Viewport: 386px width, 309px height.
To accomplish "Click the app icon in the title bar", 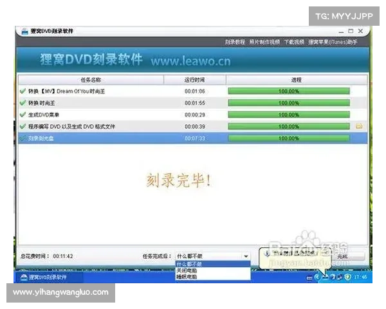I will coord(24,32).
